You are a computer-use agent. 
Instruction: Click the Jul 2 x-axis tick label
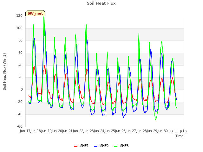(x=184, y=131)
